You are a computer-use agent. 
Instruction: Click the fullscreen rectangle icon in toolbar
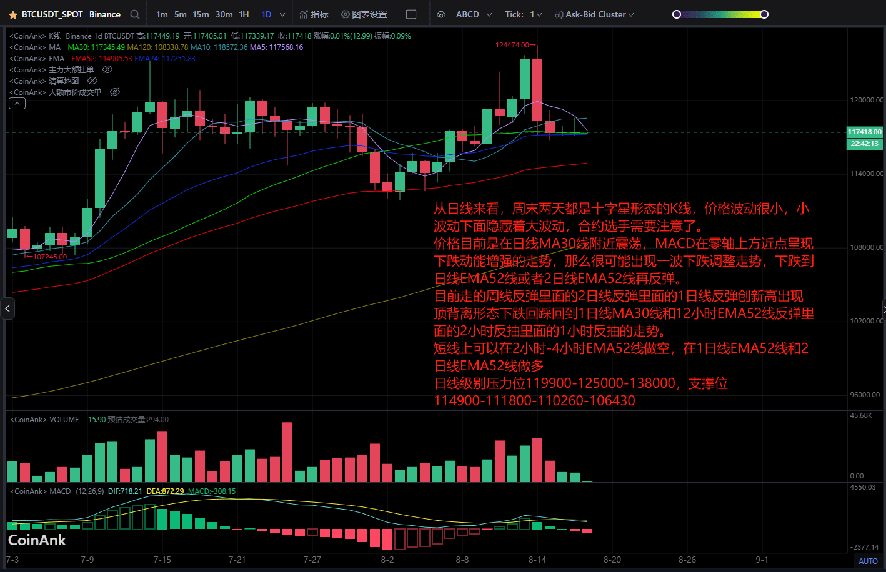coord(411,14)
